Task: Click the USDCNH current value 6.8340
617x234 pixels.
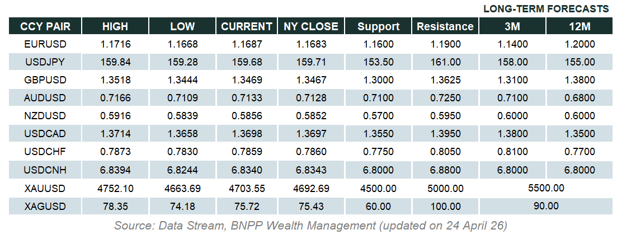Action: (247, 170)
